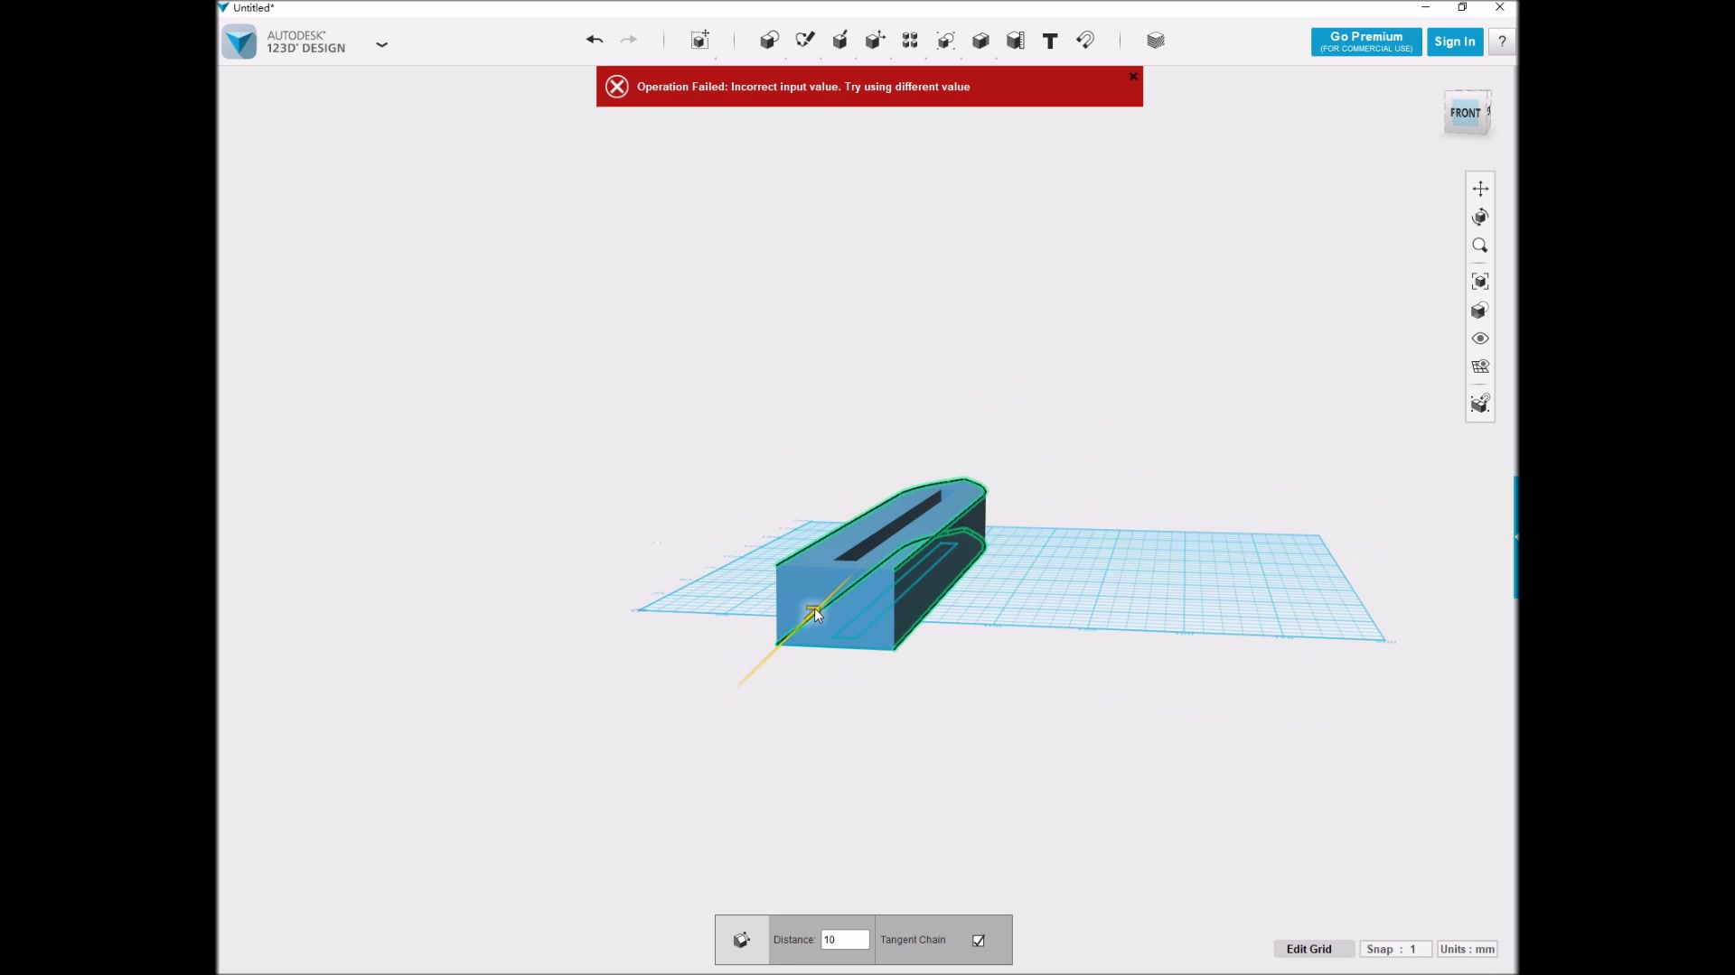Viewport: 1735px width, 975px height.
Task: Open the Materials icon
Action: coord(1155,41)
